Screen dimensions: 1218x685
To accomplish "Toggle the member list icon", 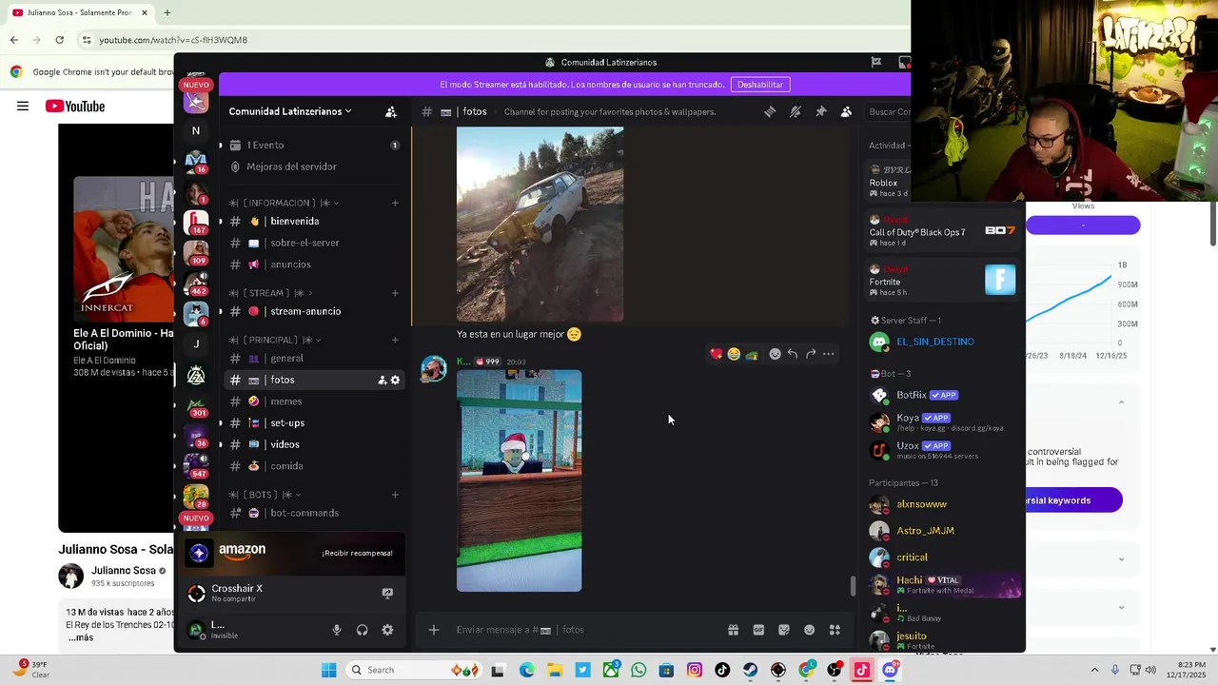I will coord(846,111).
